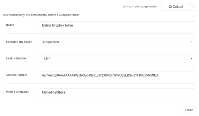Click the Active environment heading text
199x116 pixels.
click(x=140, y=7)
